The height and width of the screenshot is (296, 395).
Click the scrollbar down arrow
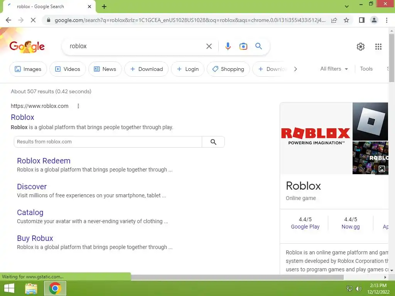click(x=392, y=271)
